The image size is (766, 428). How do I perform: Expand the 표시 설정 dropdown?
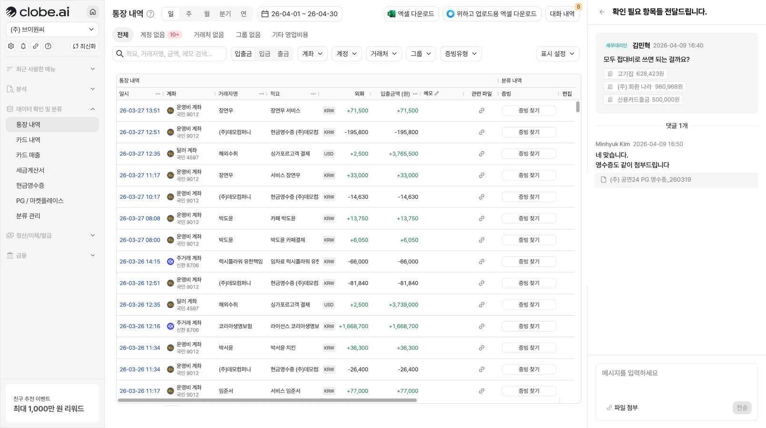[x=557, y=54]
